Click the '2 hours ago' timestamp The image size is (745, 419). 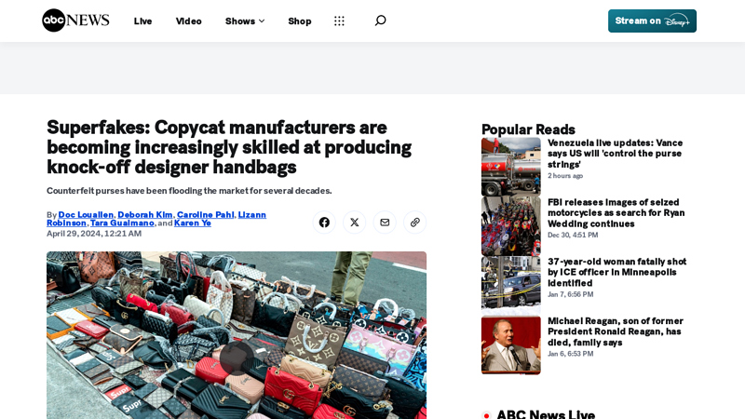(565, 175)
